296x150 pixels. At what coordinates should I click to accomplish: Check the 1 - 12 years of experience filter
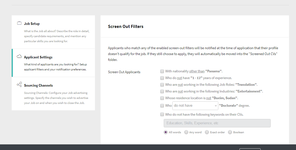162,78
